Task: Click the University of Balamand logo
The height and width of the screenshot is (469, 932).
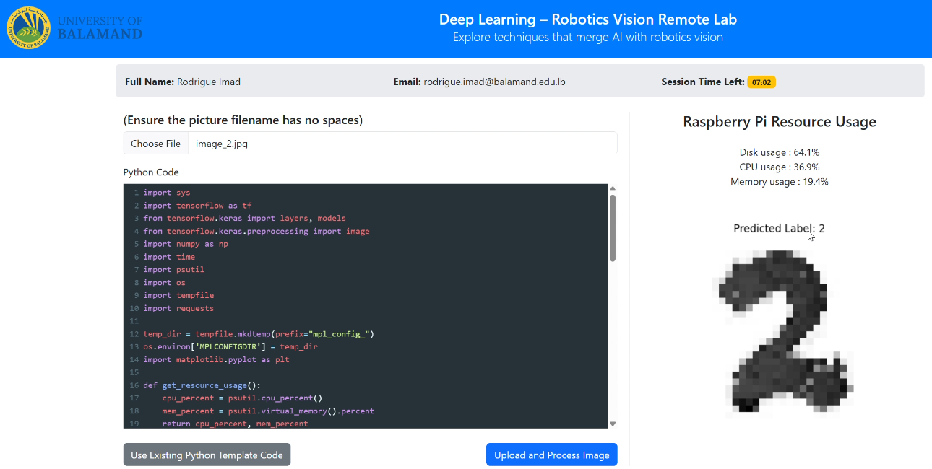Action: (28, 28)
